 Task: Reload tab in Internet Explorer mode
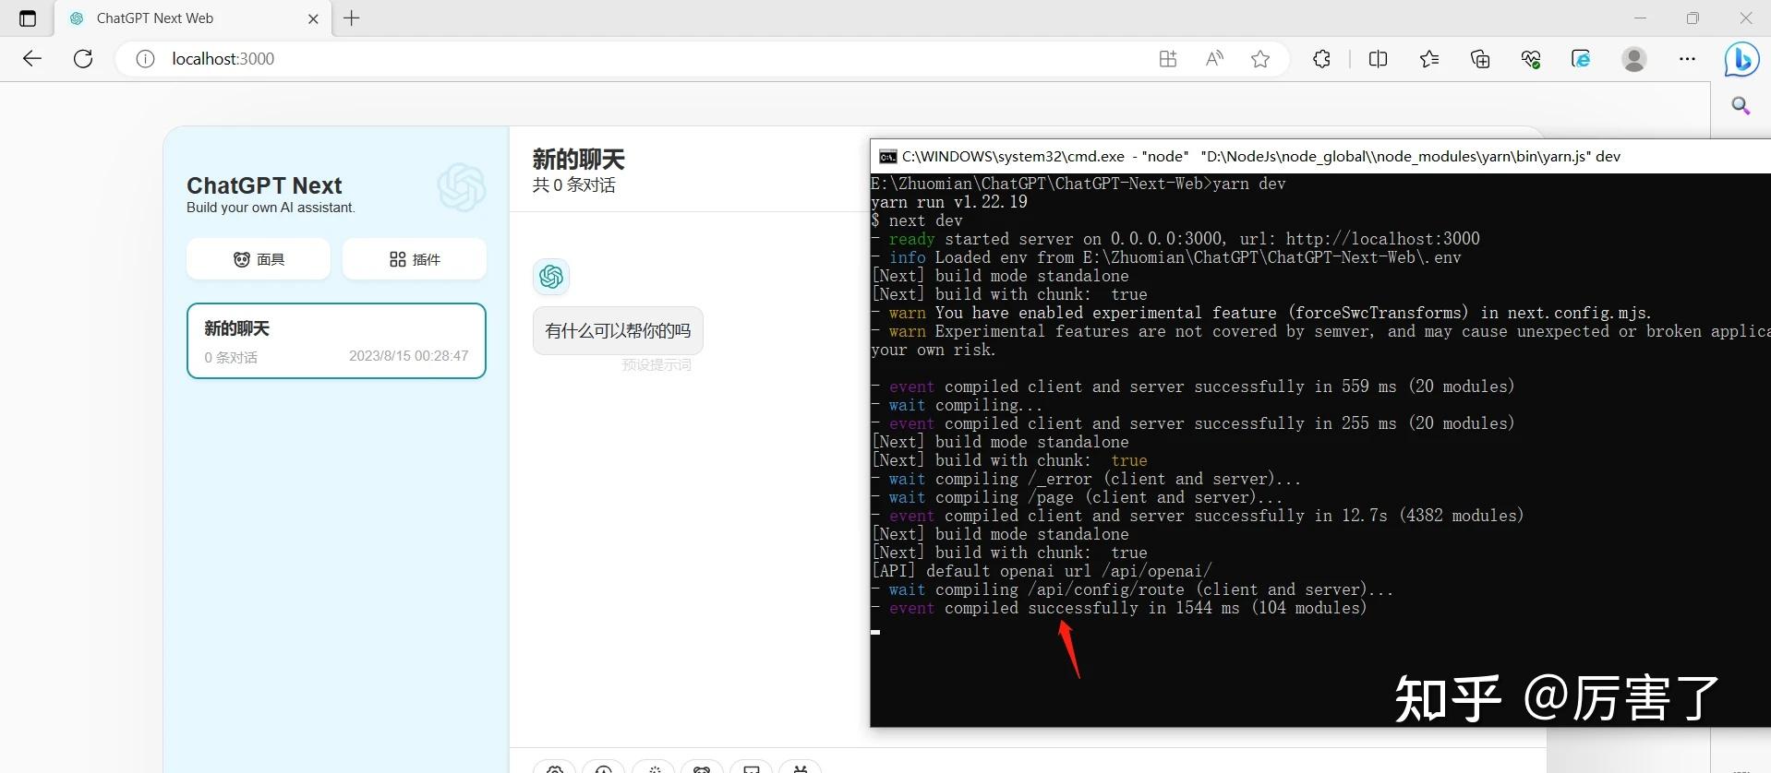[x=1581, y=59]
